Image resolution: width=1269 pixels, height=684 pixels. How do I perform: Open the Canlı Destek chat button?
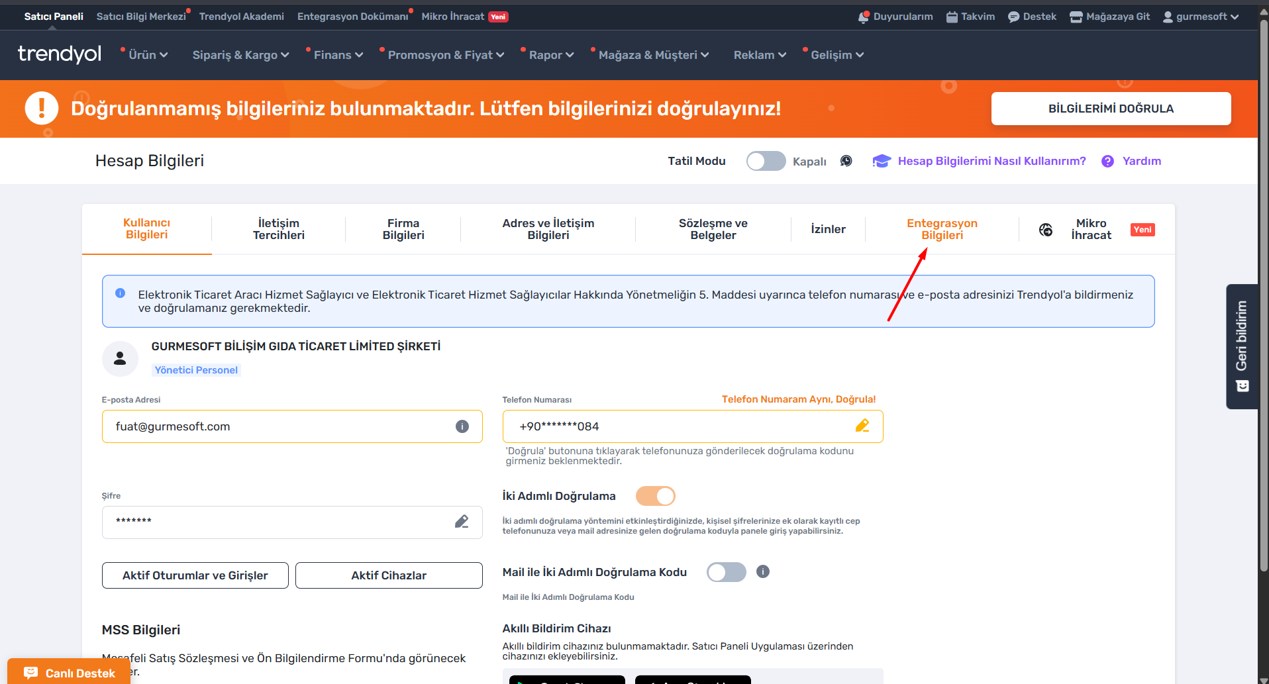tap(69, 672)
